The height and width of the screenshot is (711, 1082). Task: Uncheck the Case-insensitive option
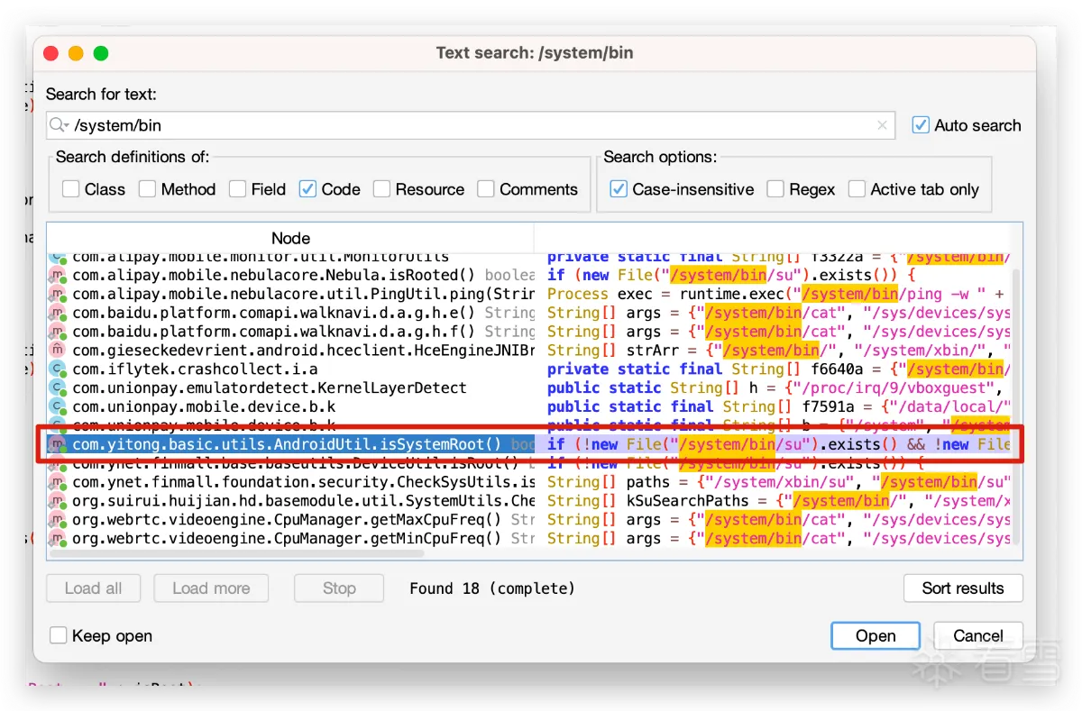coord(619,189)
